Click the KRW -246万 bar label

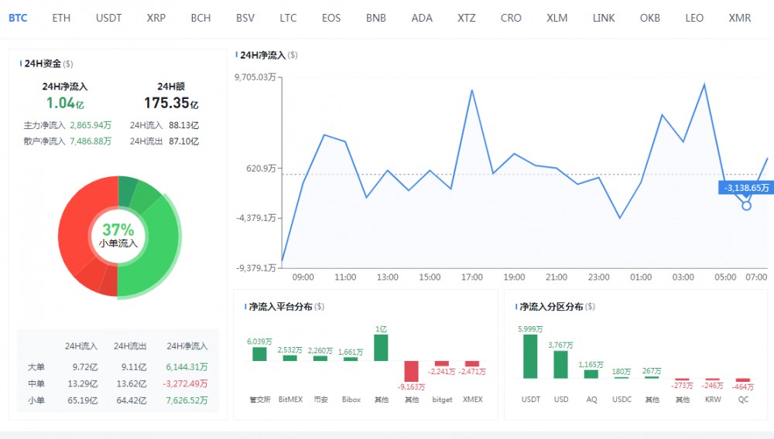pyautogui.click(x=712, y=386)
